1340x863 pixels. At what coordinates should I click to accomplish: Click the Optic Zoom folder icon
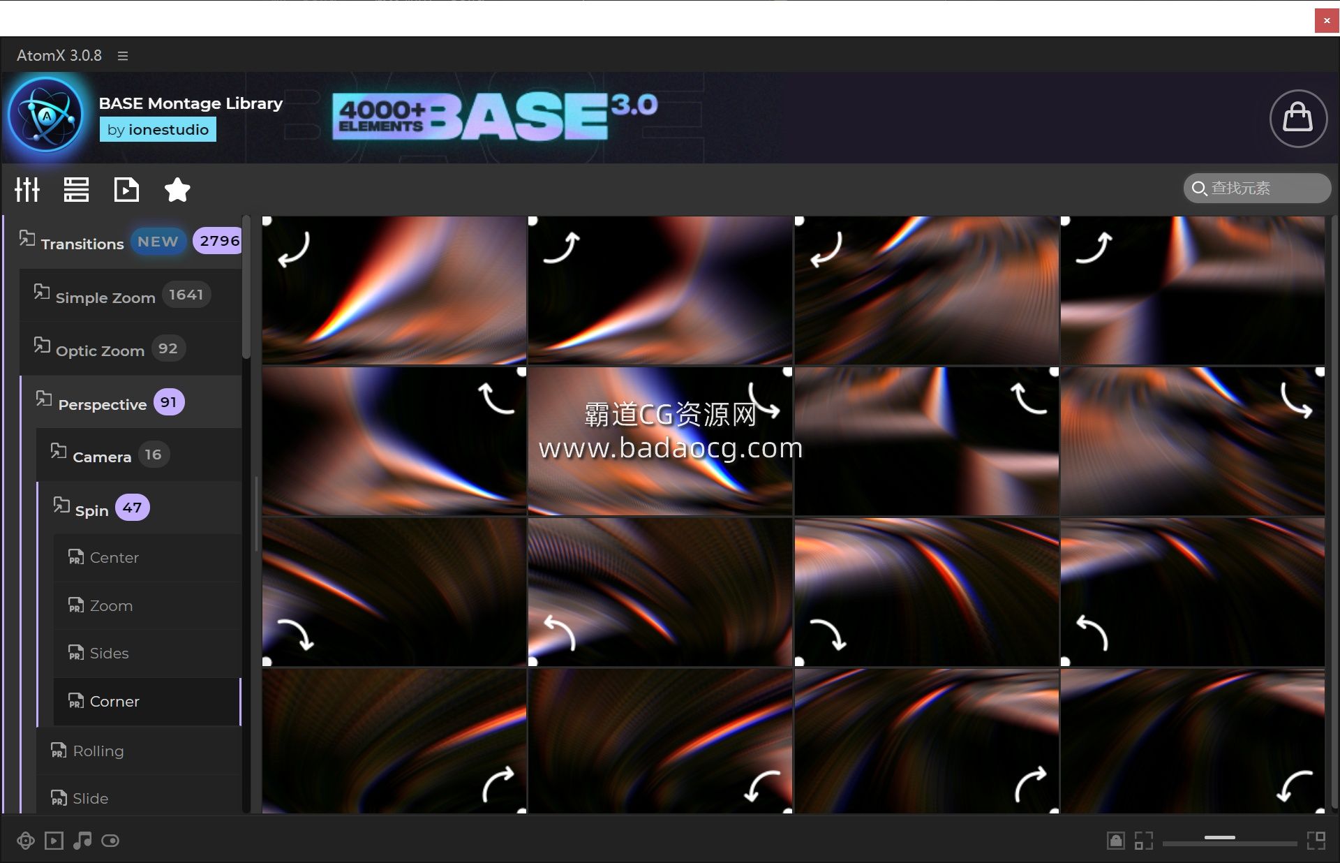[42, 345]
